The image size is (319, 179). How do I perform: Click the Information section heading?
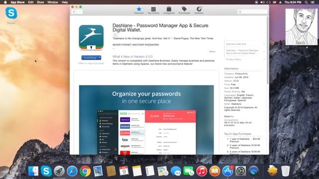tap(231, 69)
